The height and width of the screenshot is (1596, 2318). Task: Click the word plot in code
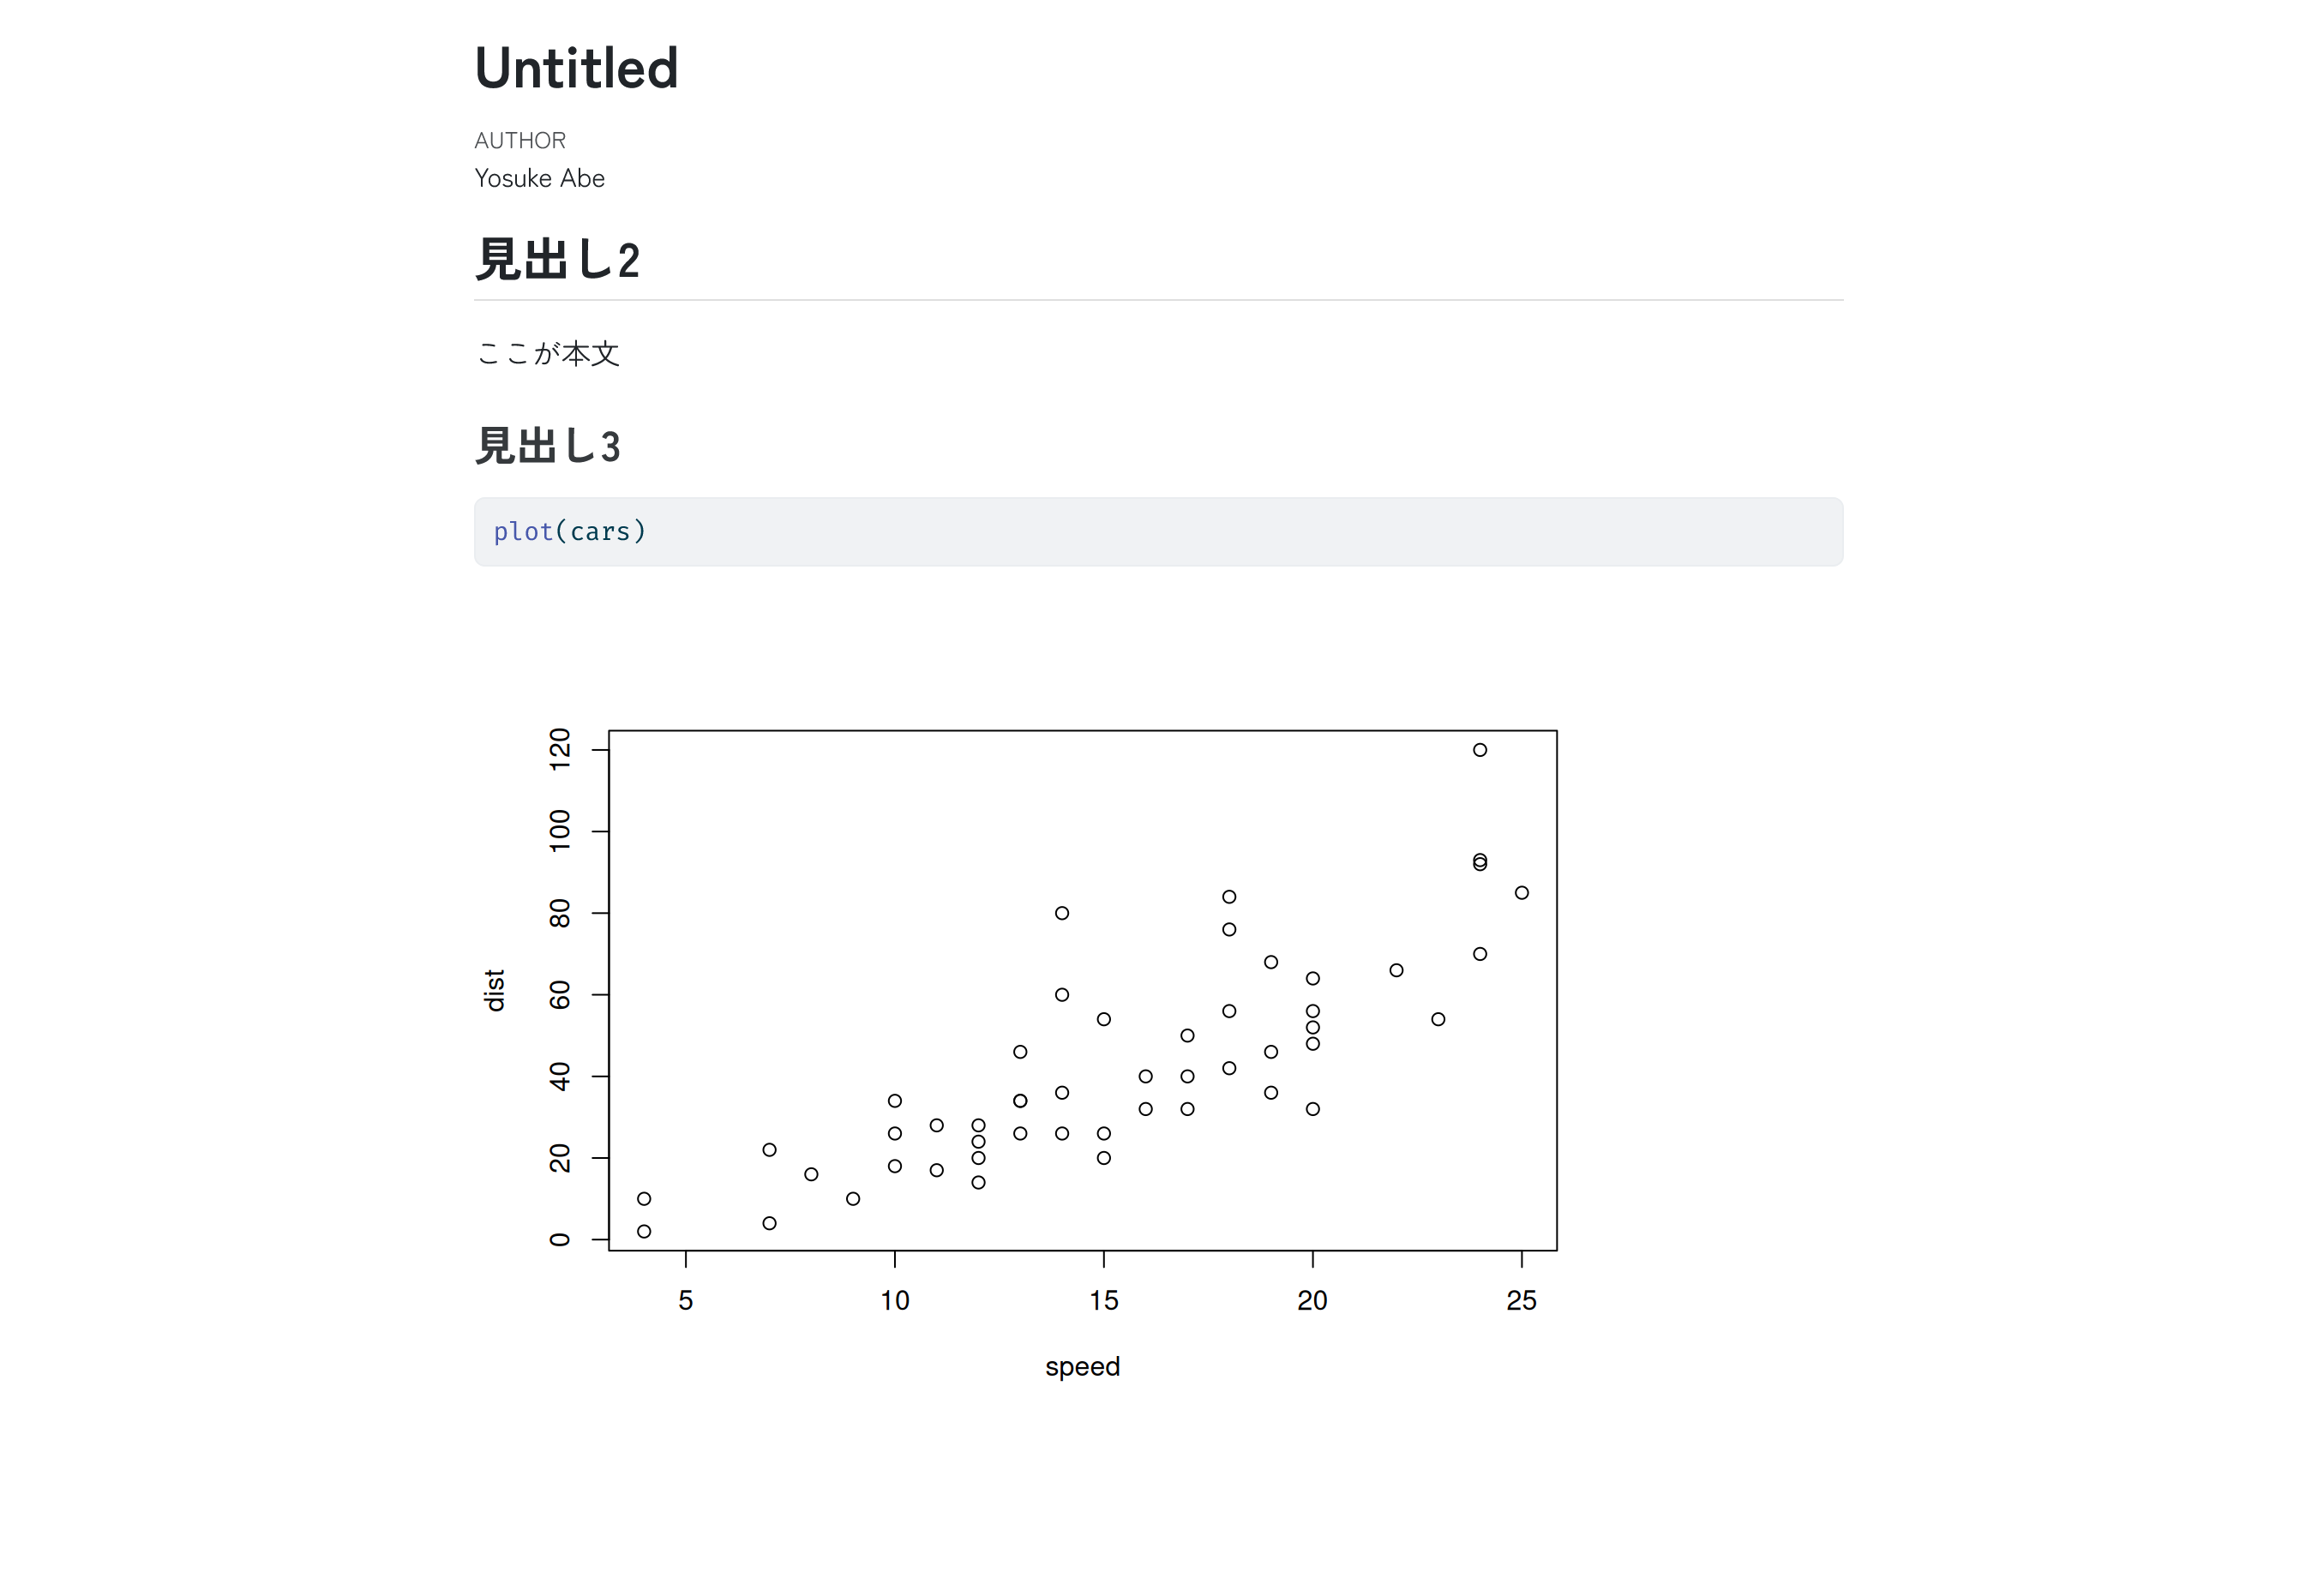point(523,531)
